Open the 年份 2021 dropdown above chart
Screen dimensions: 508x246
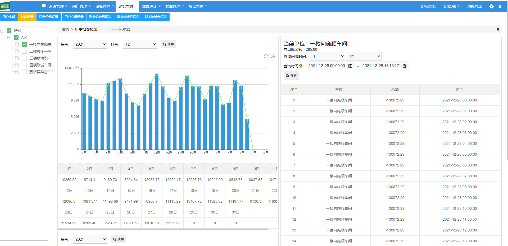click(x=90, y=44)
